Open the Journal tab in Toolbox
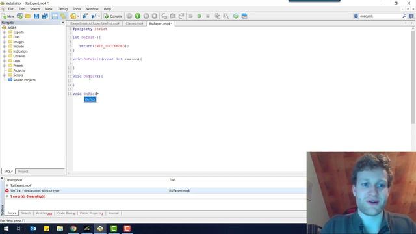The height and width of the screenshot is (234, 416). (113, 213)
